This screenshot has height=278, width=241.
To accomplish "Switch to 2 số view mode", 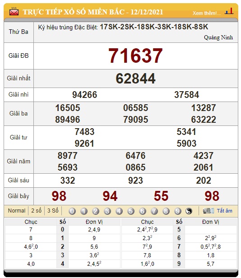I will pos(37,211).
